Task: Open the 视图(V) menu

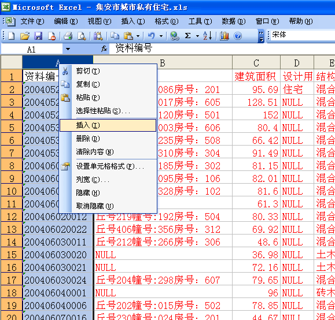Action: click(100, 21)
